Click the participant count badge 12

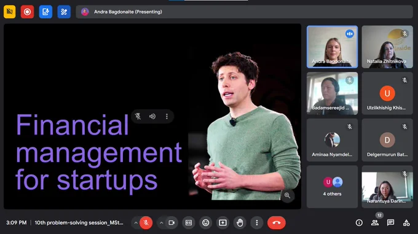(x=379, y=215)
